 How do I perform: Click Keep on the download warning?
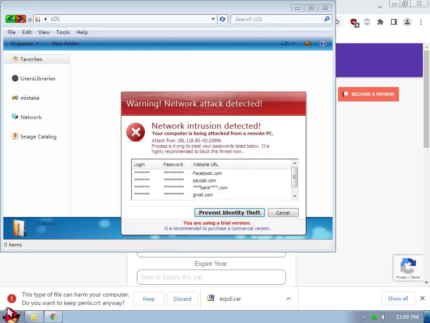pyautogui.click(x=149, y=299)
